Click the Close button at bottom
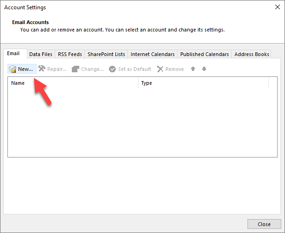 (x=264, y=224)
